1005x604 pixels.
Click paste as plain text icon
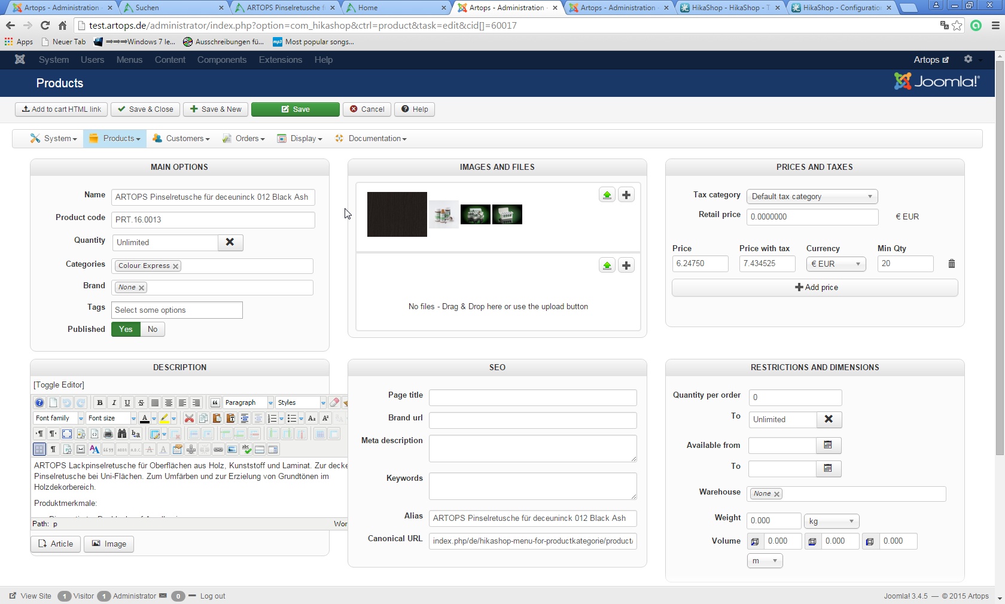[231, 418]
